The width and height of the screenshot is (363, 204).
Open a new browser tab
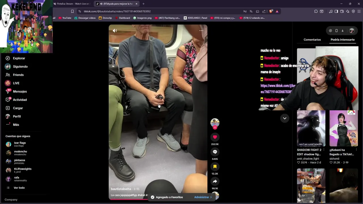143,4
